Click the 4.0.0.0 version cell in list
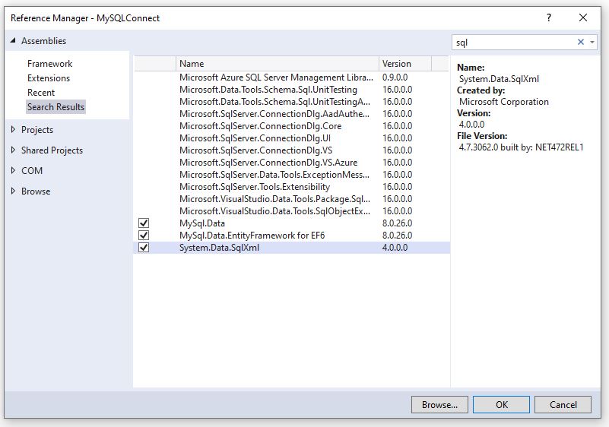Viewport: 609px width, 427px height. point(395,247)
